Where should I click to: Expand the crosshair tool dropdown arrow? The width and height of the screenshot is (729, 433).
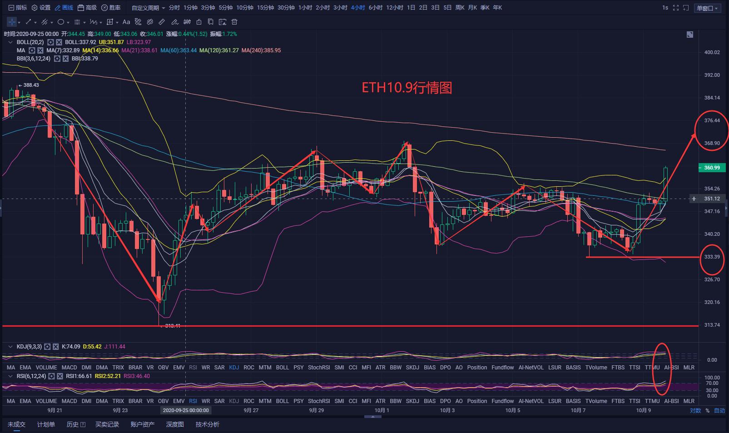[x=19, y=22]
